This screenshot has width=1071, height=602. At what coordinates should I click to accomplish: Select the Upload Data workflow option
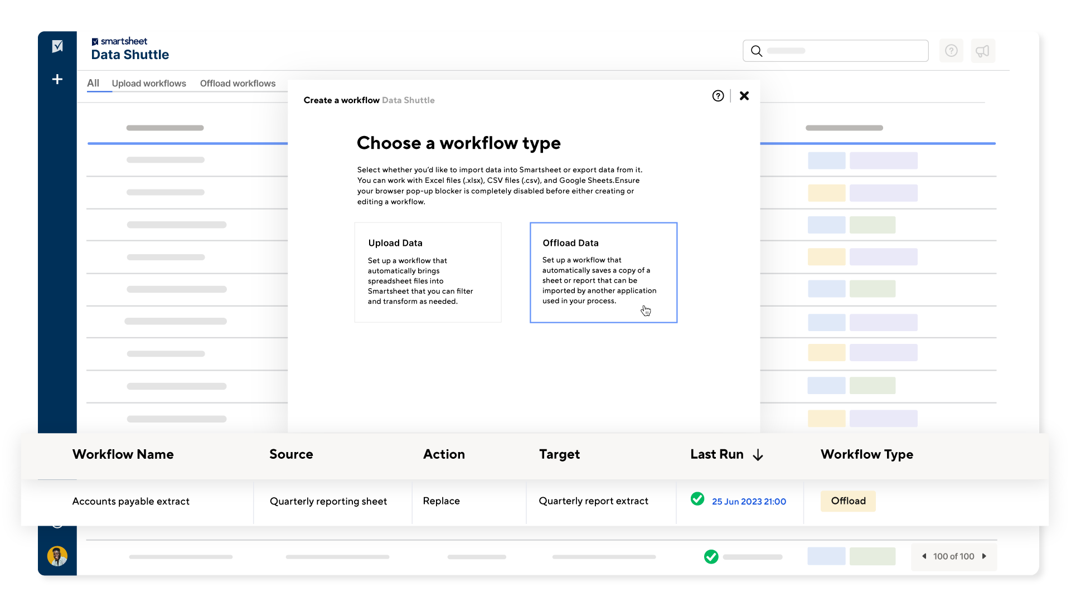point(428,272)
